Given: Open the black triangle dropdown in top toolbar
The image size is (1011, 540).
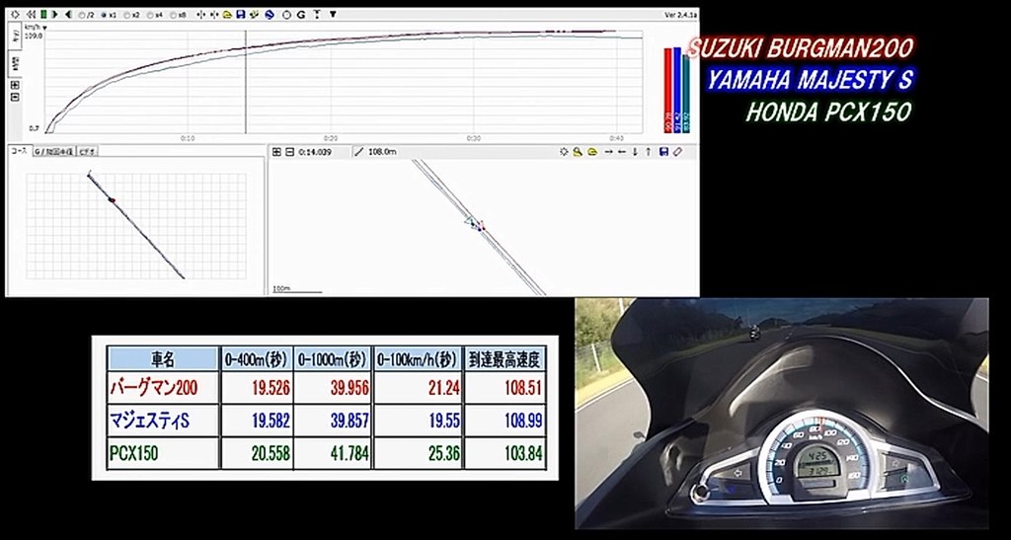Looking at the screenshot, I should pos(332,14).
